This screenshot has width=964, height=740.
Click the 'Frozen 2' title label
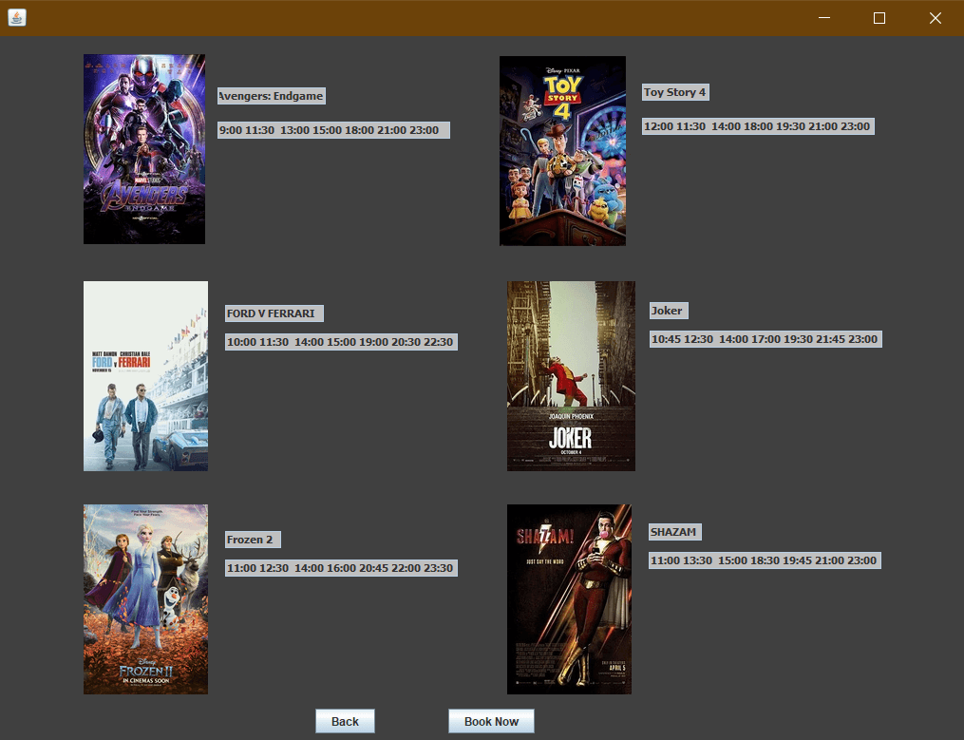point(253,540)
